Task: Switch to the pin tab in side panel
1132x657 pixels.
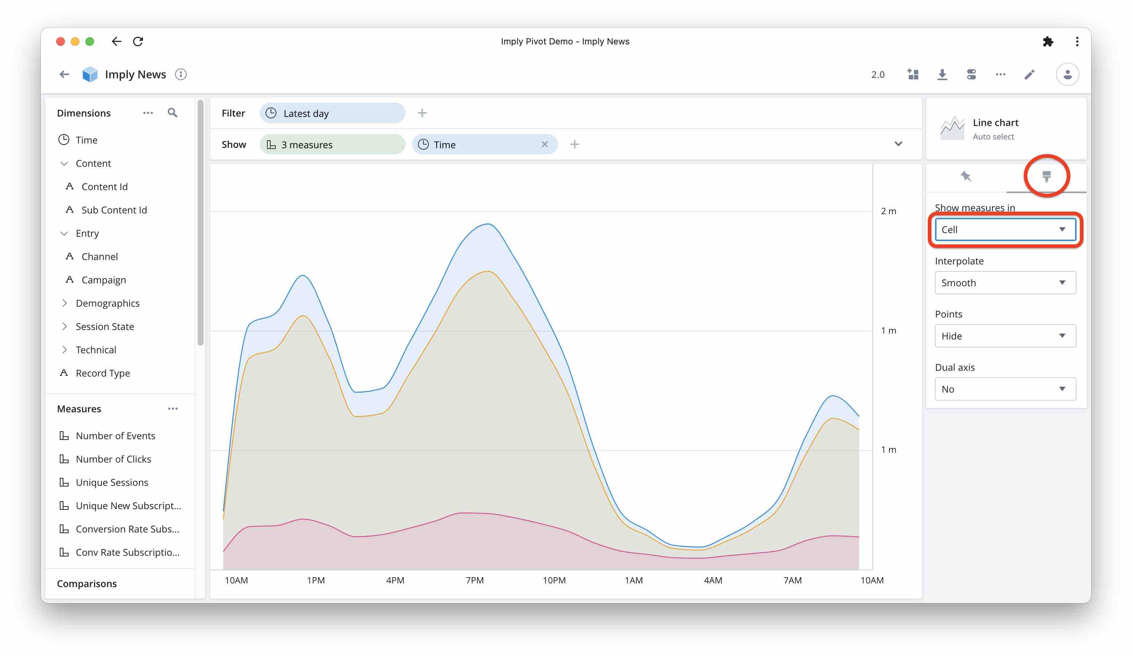Action: point(966,176)
